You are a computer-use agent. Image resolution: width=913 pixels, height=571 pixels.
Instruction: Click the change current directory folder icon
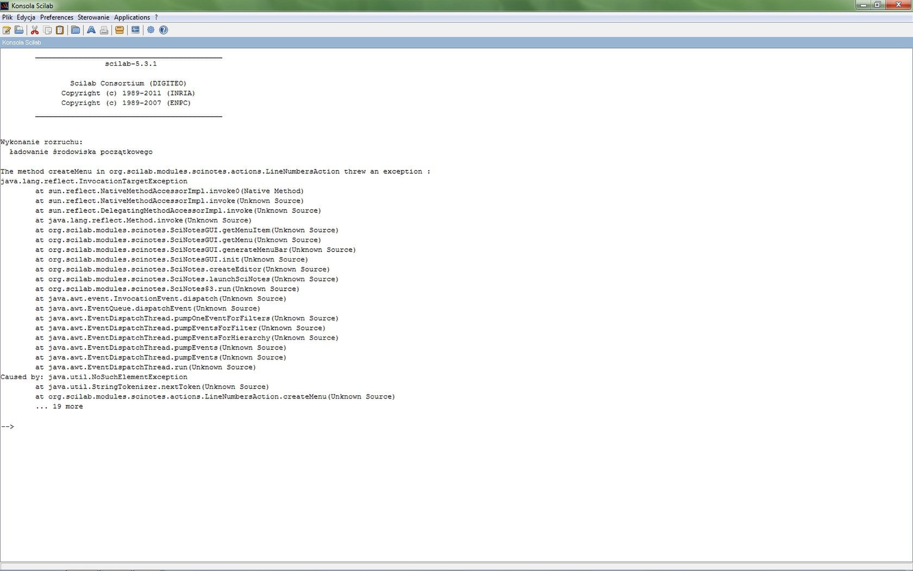pyautogui.click(x=76, y=30)
